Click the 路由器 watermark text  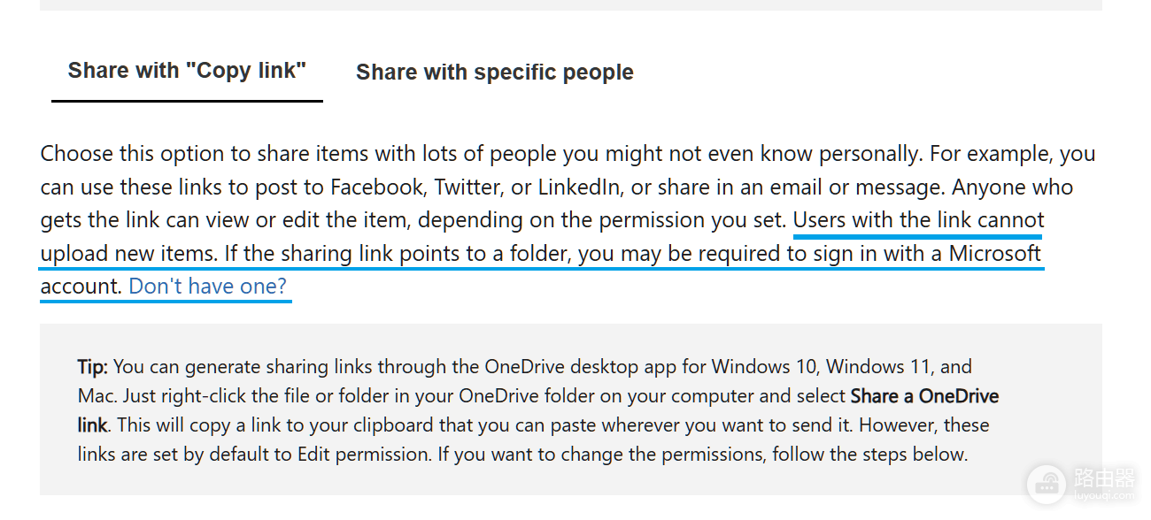[1104, 478]
